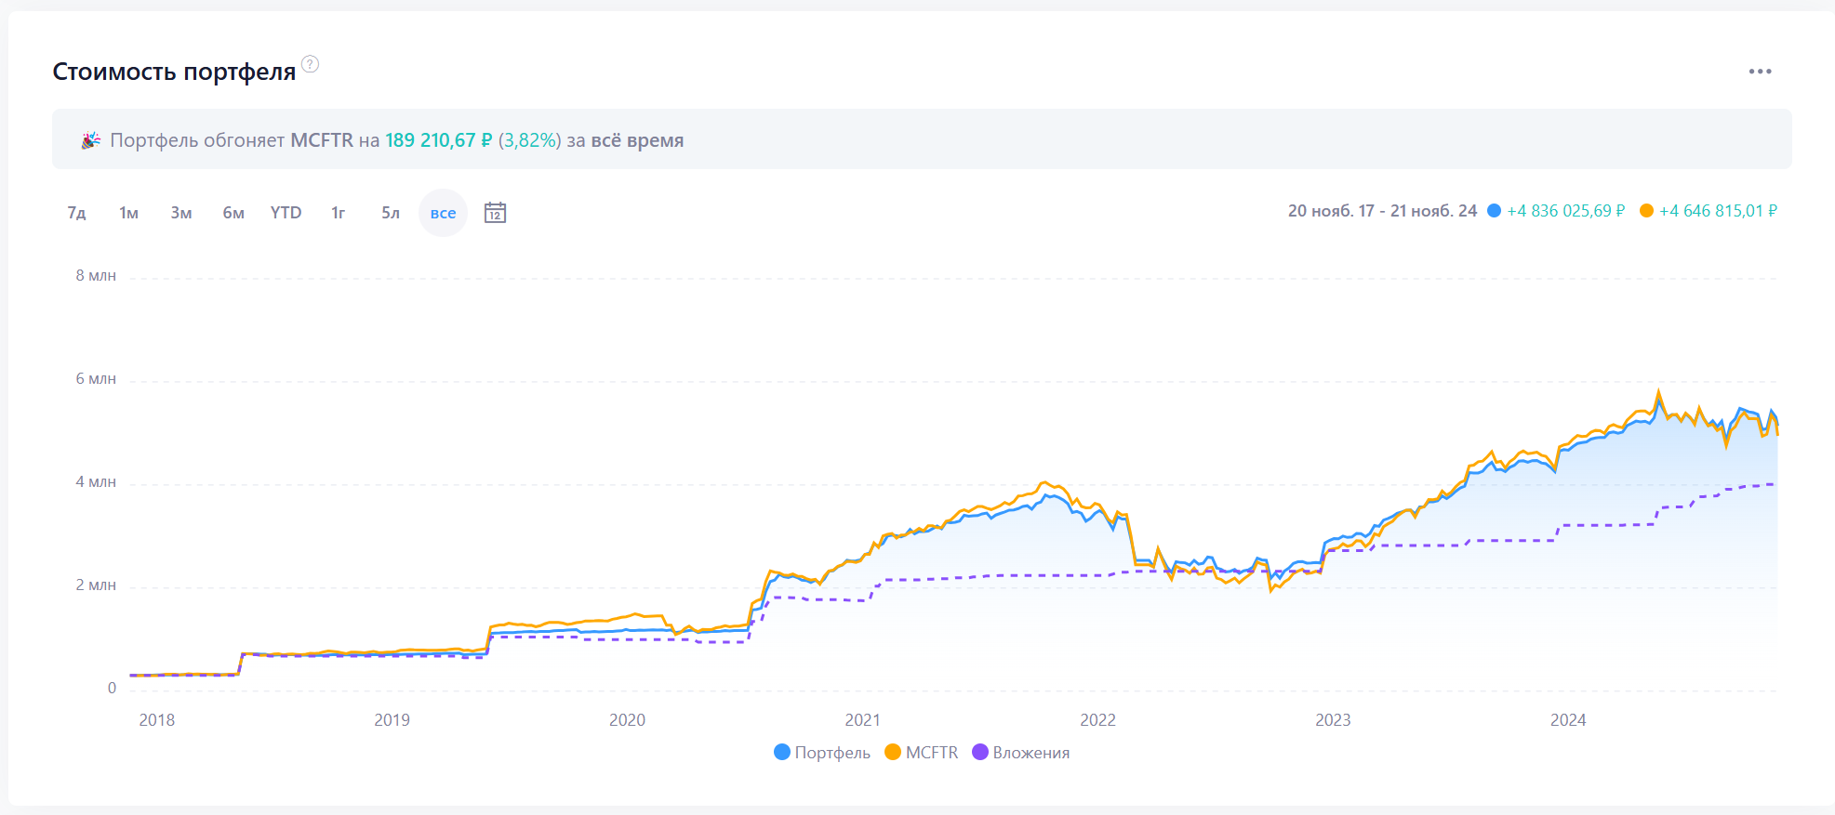Click the 2021 label on the time axis
1835x815 pixels.
pos(862,720)
